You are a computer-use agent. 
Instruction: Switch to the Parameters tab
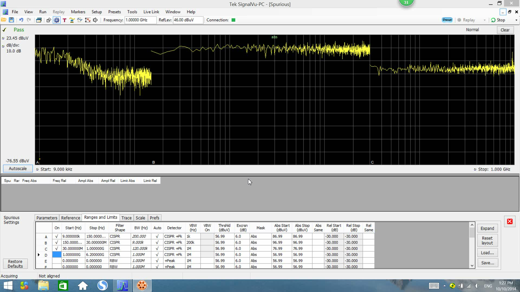click(47, 218)
